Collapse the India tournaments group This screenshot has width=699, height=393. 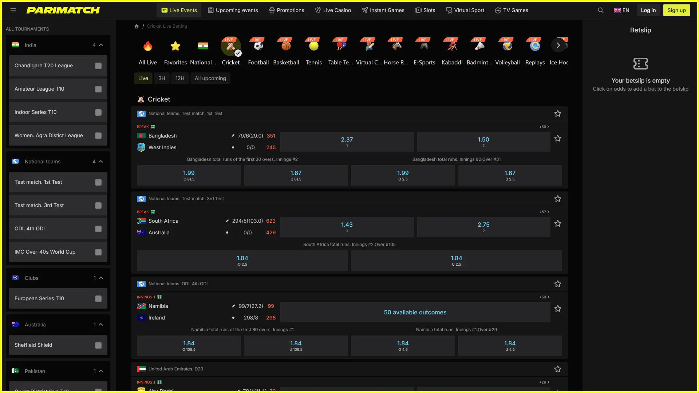101,45
